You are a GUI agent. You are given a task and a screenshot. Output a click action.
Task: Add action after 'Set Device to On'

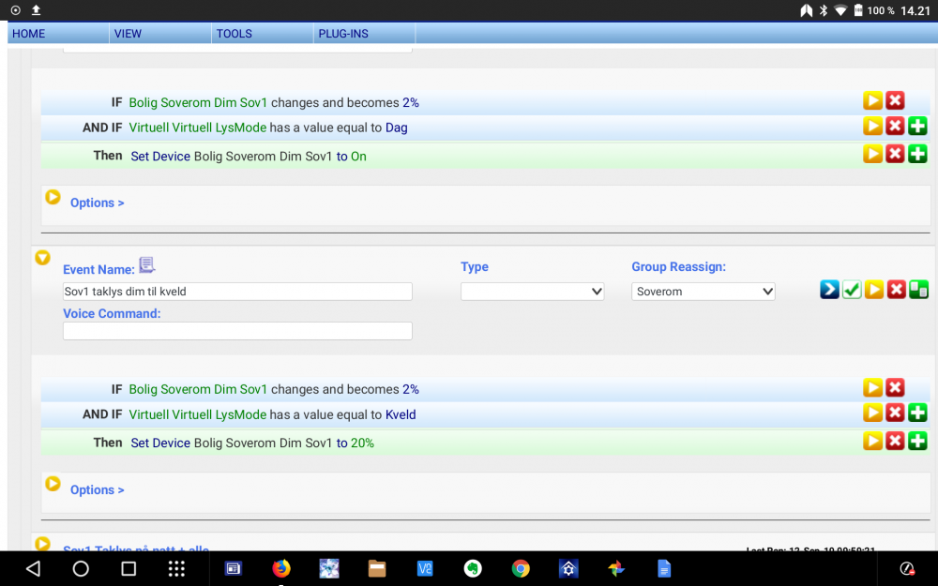coord(917,154)
